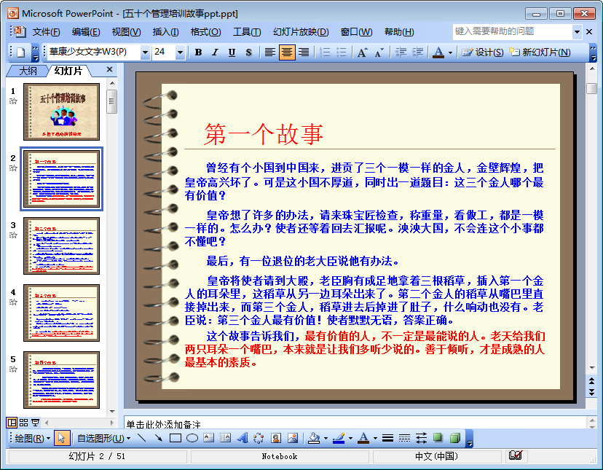Toggle Underline formatting
This screenshot has width=603, height=470.
232,52
